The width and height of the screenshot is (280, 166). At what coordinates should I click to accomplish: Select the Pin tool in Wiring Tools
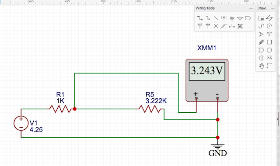pos(232,26)
